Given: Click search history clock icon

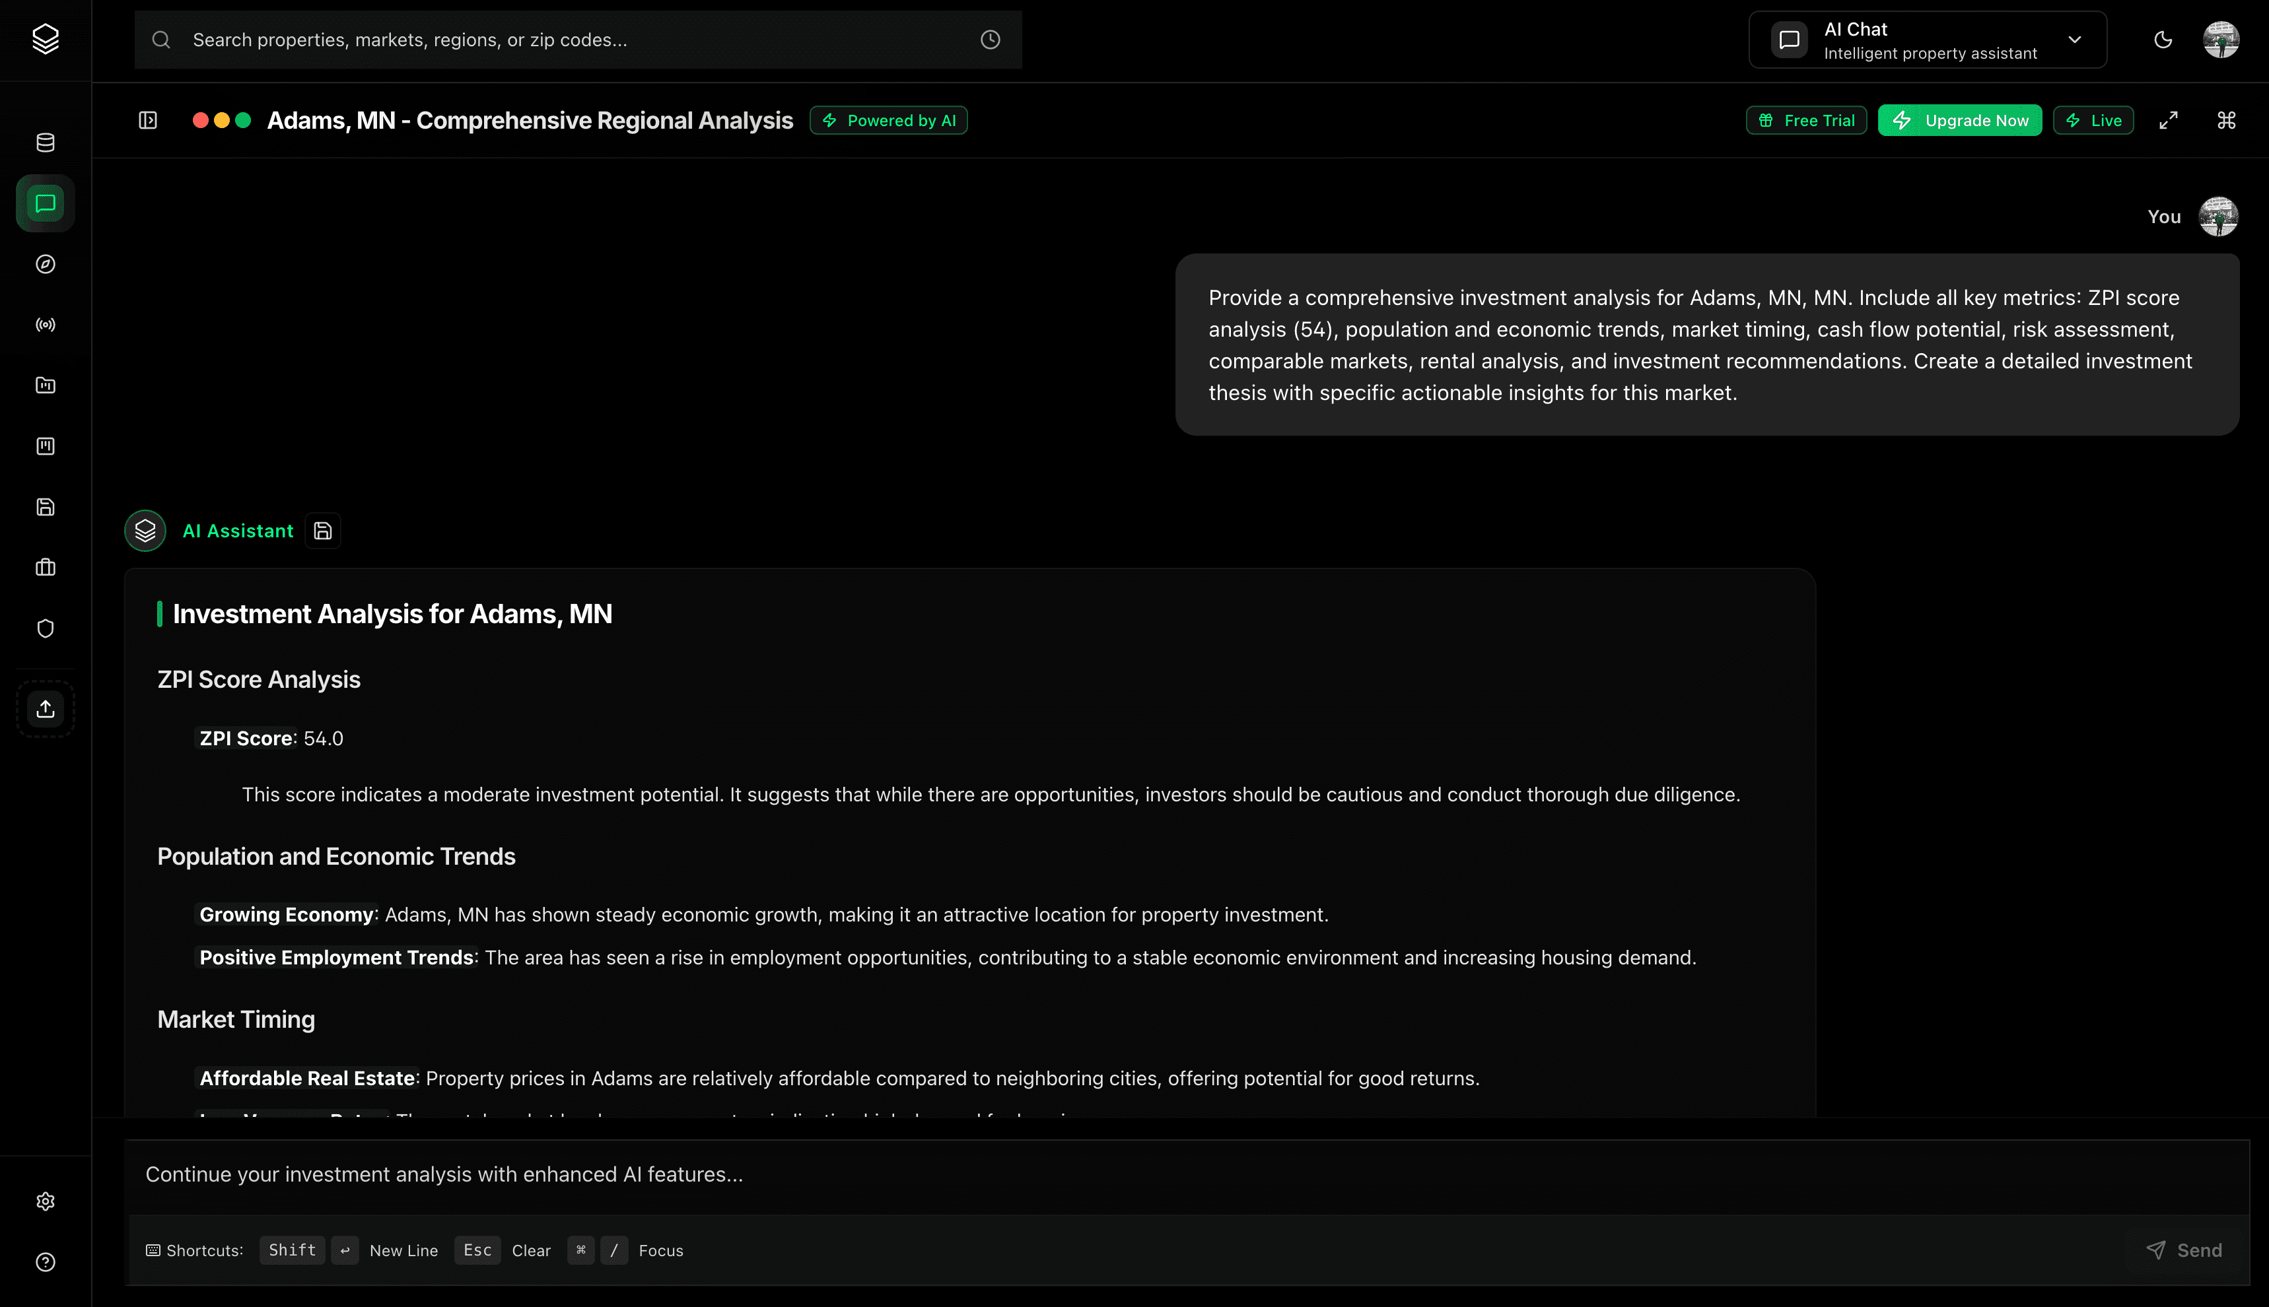Looking at the screenshot, I should (x=989, y=40).
